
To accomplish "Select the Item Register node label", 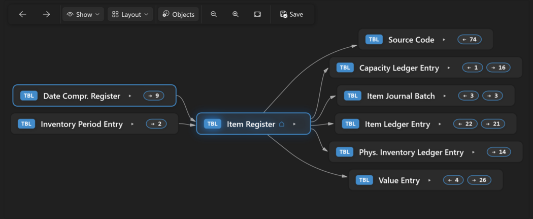I will (x=251, y=124).
